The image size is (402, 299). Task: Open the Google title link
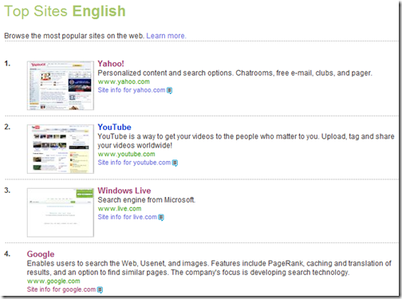[x=41, y=254]
